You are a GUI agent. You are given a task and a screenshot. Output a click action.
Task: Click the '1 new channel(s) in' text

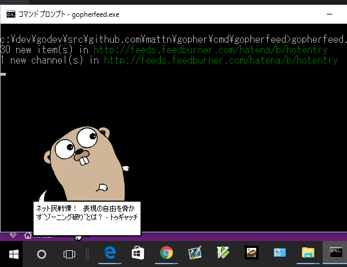50,60
